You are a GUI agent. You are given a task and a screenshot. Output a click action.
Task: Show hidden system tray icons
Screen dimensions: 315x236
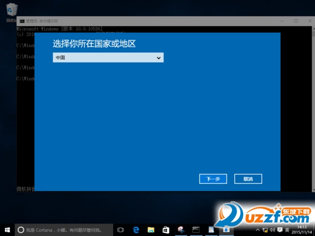[257, 230]
